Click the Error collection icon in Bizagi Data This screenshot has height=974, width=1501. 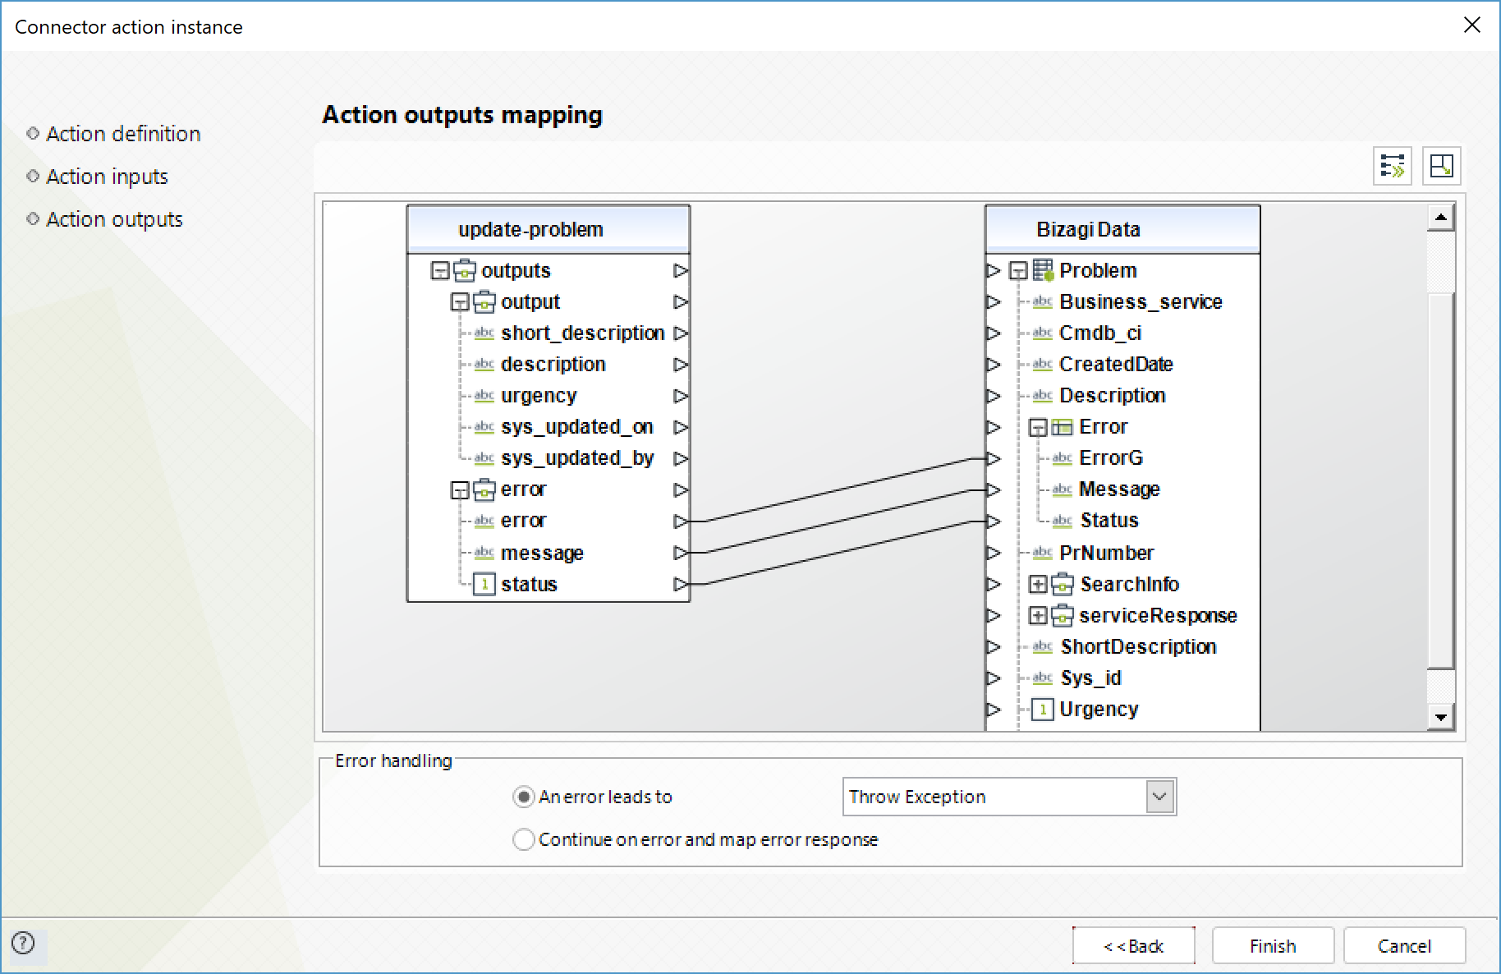pyautogui.click(x=1063, y=427)
